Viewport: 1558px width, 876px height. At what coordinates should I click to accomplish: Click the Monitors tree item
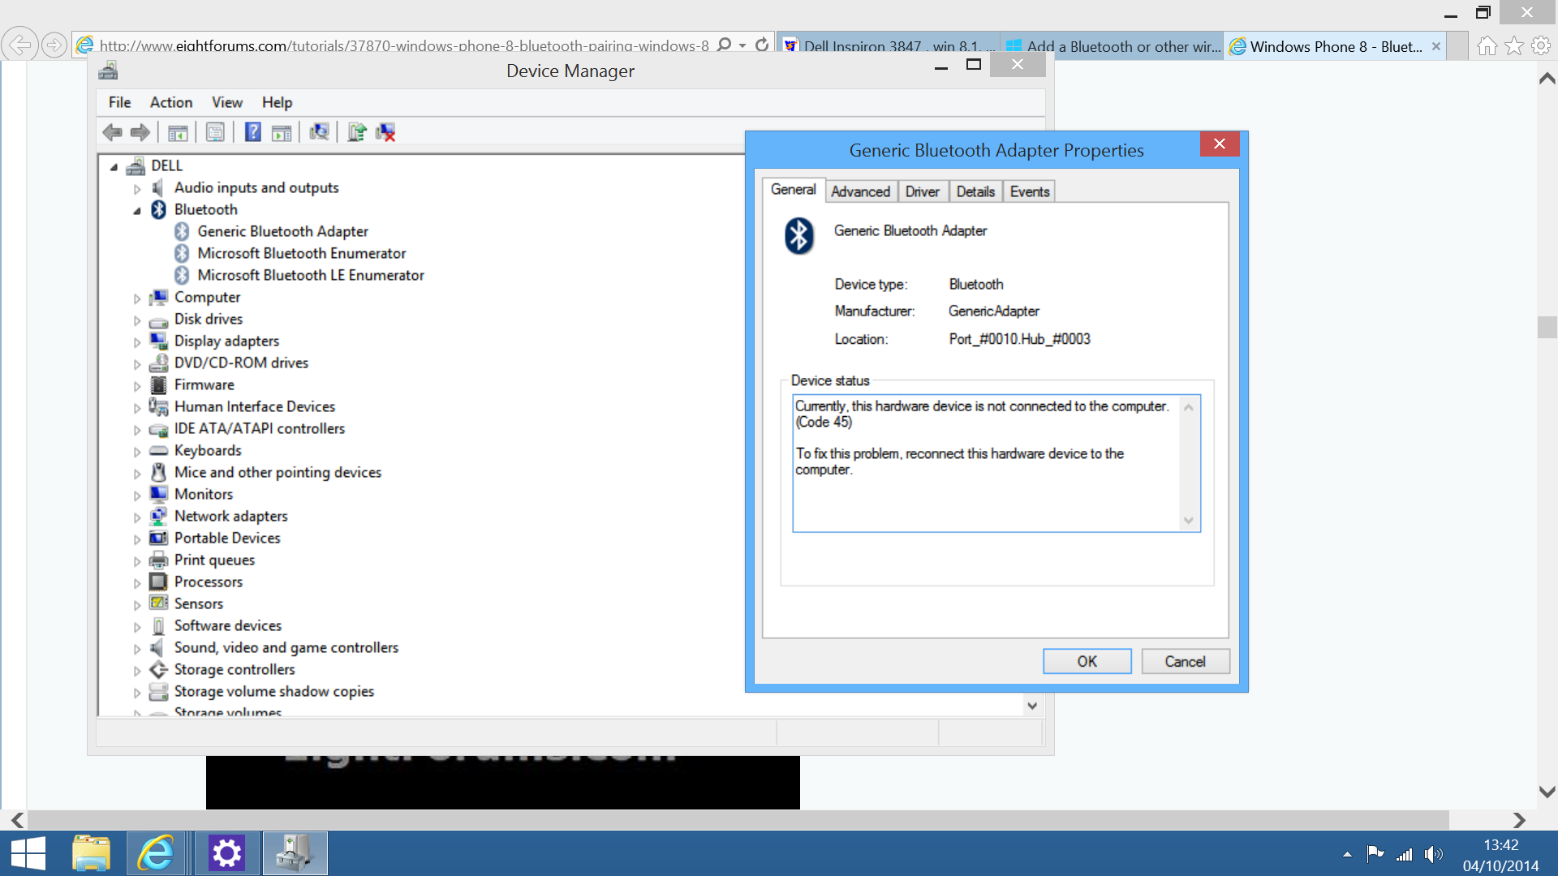[x=204, y=494]
